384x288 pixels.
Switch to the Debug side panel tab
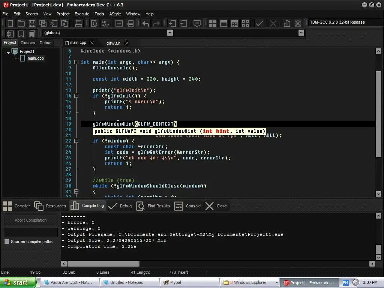pyautogui.click(x=45, y=43)
